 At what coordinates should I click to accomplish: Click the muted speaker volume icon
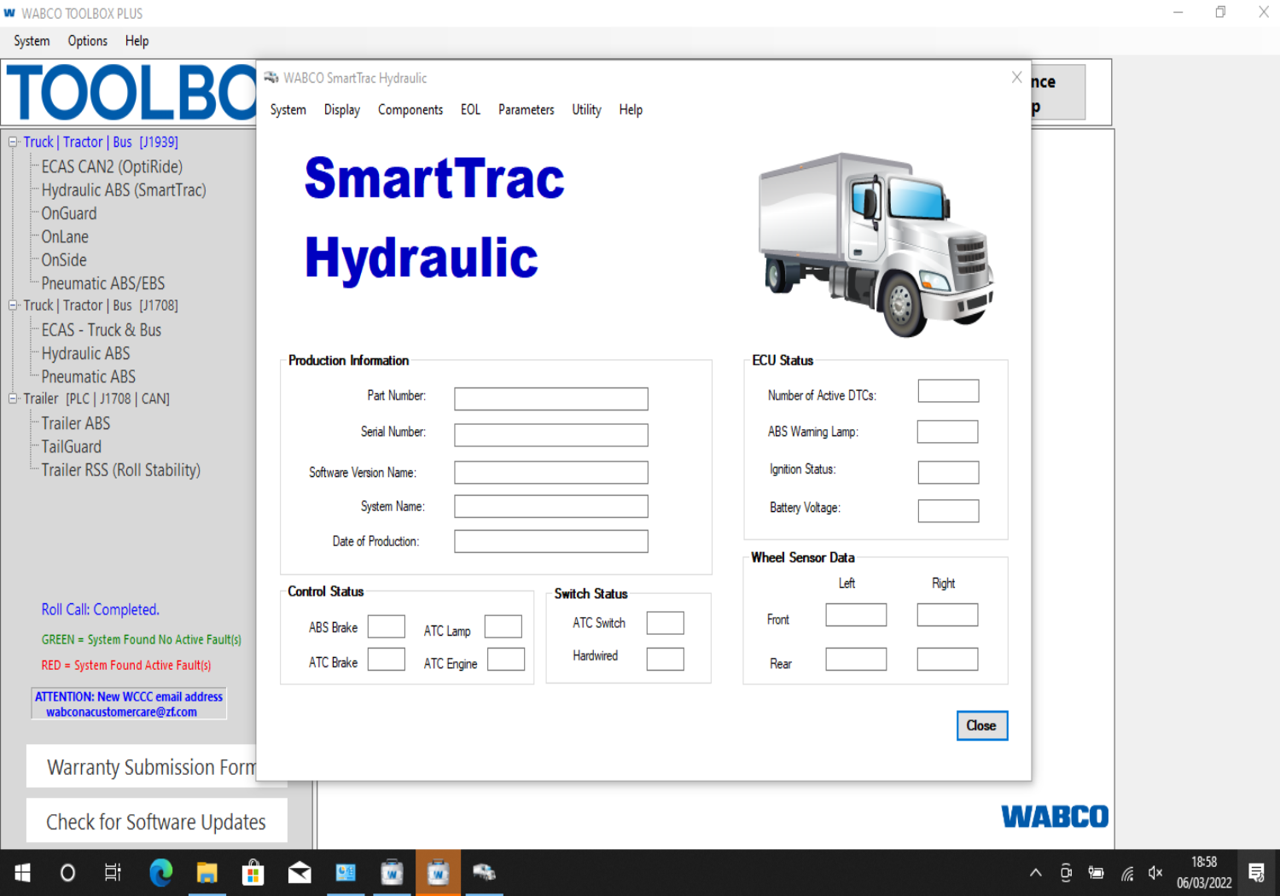coord(1155,872)
